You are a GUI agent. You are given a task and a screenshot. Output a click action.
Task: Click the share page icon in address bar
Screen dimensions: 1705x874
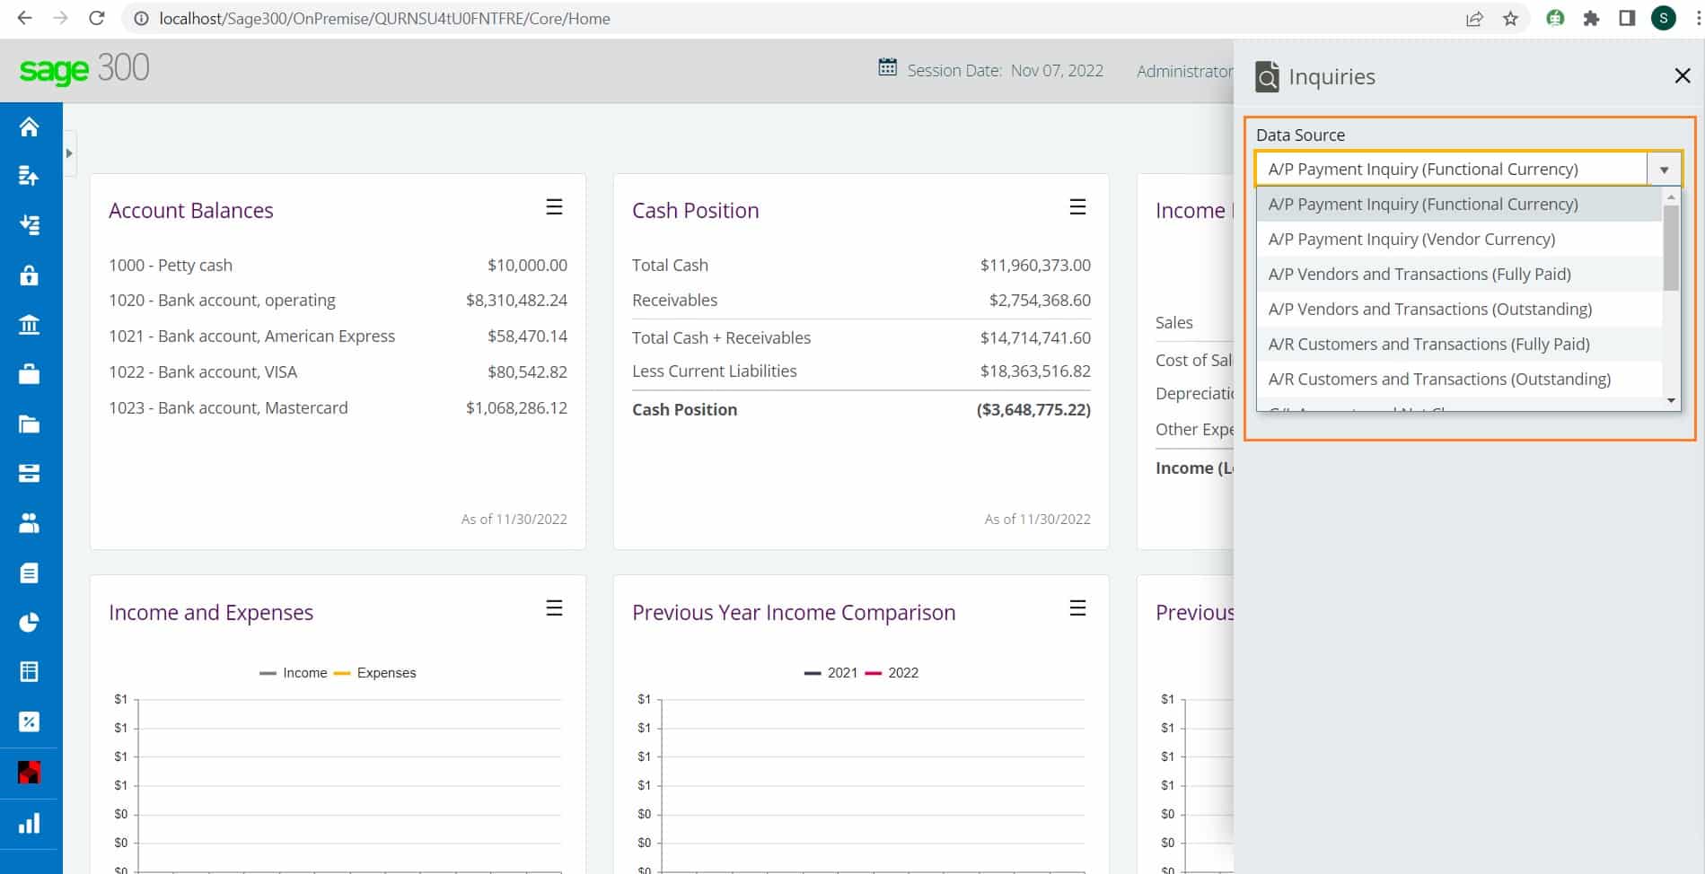(x=1474, y=19)
